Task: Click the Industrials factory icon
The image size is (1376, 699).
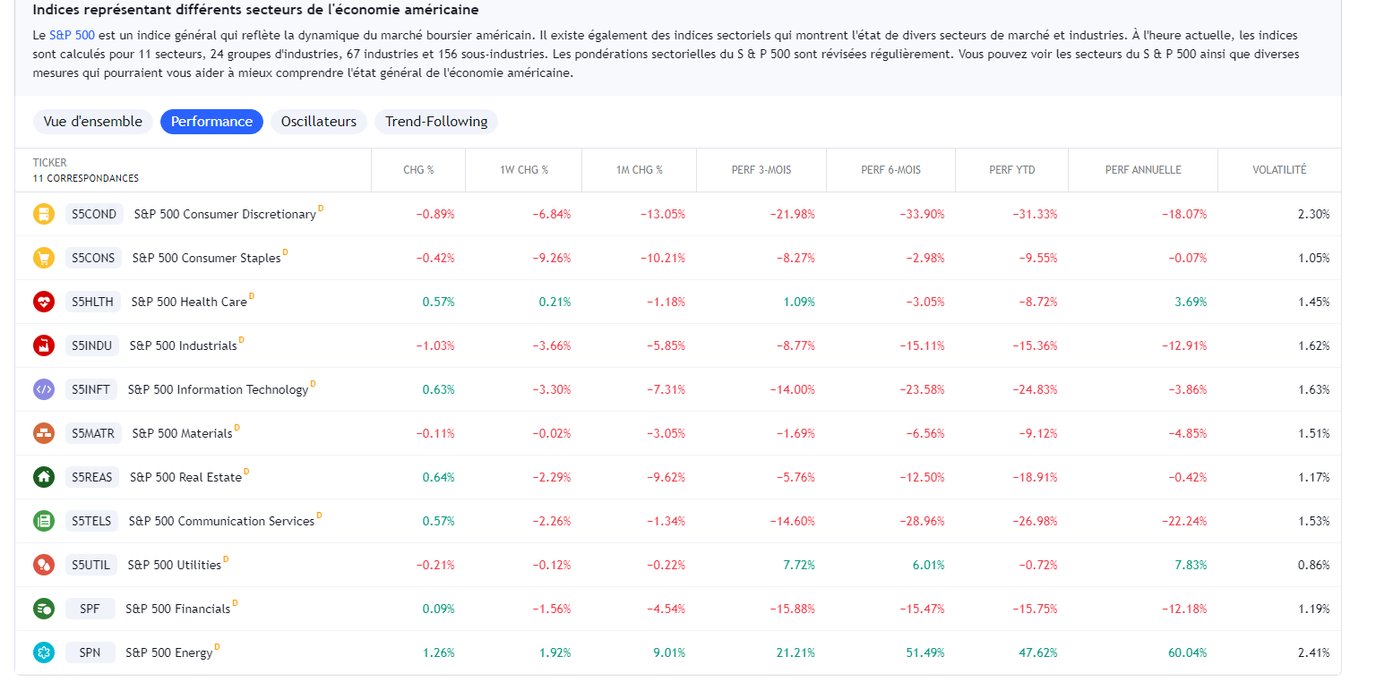Action: 44,345
